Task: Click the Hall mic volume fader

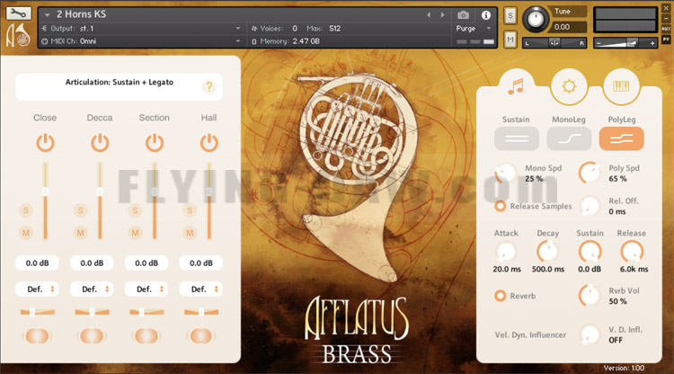Action: point(208,191)
